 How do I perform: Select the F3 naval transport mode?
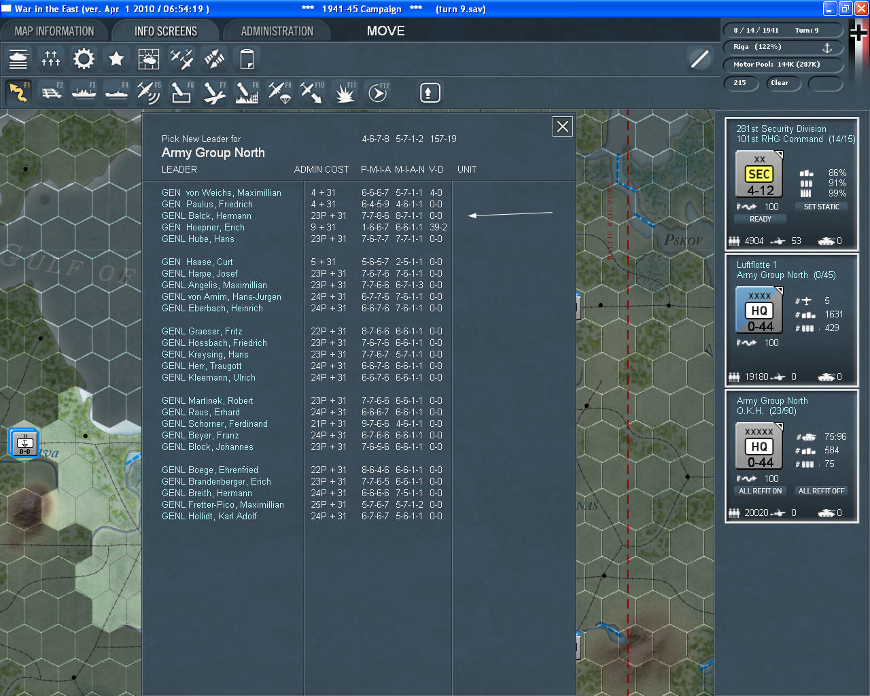[84, 92]
